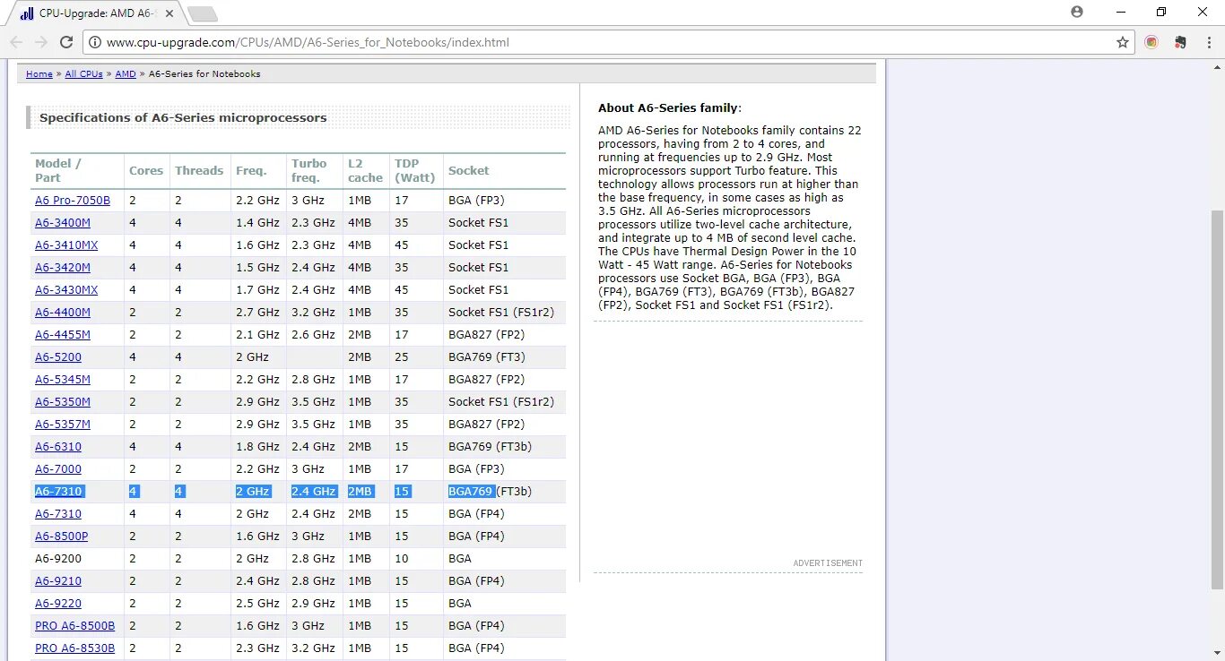Open the All CPUs breadcrumb link

(x=84, y=73)
